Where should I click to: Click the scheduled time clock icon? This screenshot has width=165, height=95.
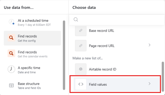coord(11,22)
